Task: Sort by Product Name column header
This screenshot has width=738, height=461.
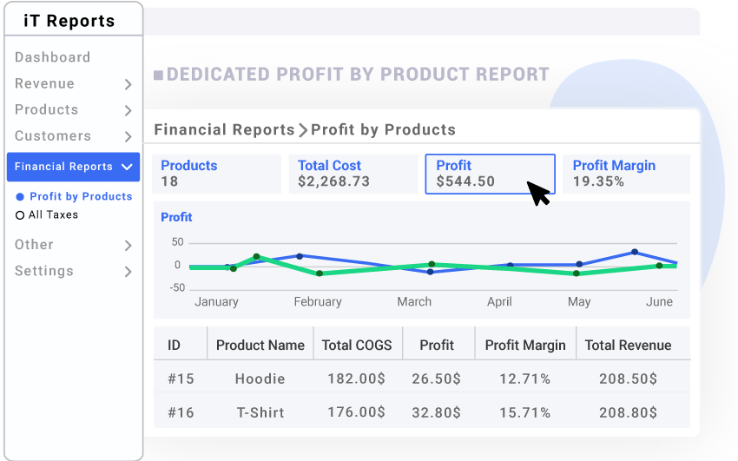Action: 260,346
